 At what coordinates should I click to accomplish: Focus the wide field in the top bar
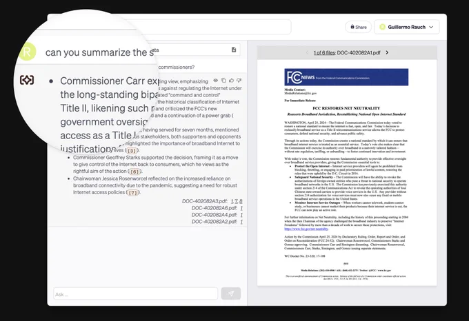210,27
